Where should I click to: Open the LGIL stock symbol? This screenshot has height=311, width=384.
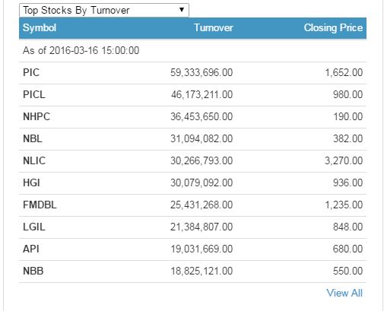pos(34,227)
